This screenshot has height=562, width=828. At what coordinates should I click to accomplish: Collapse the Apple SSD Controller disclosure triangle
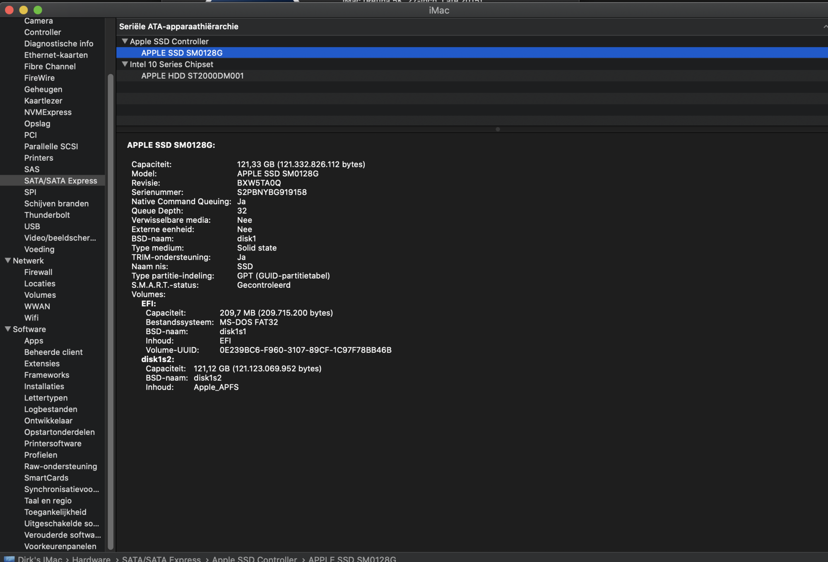[125, 41]
